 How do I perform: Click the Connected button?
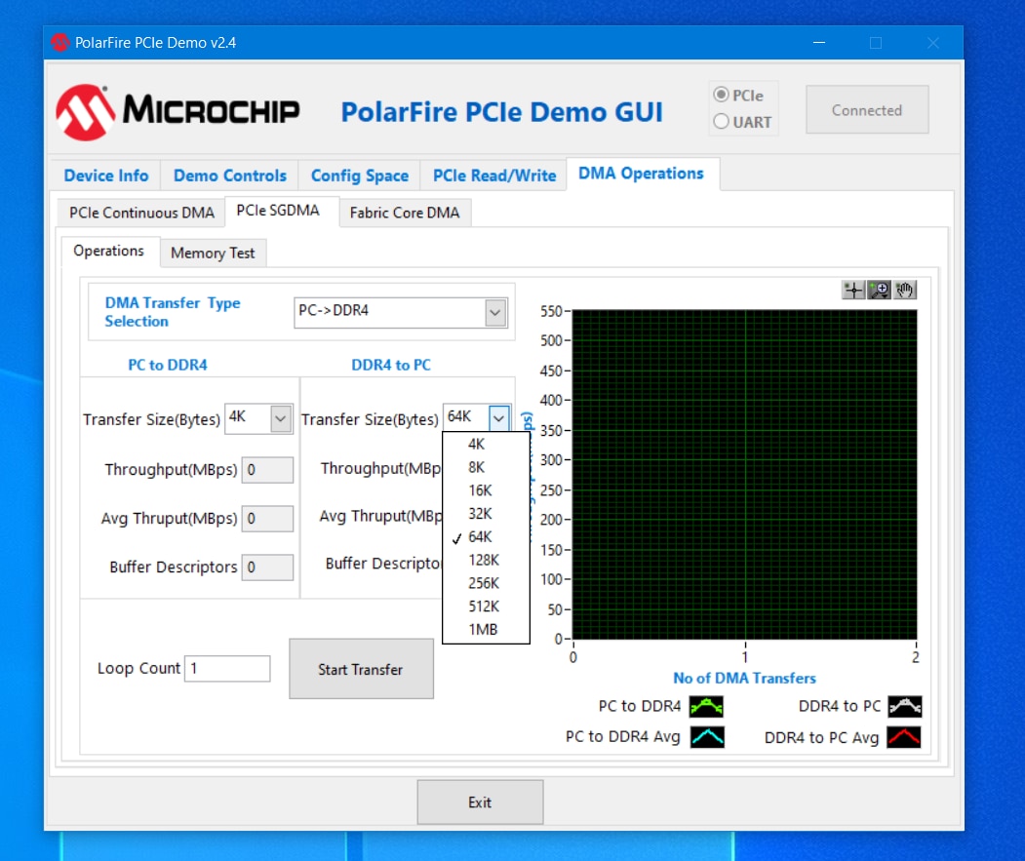[867, 110]
